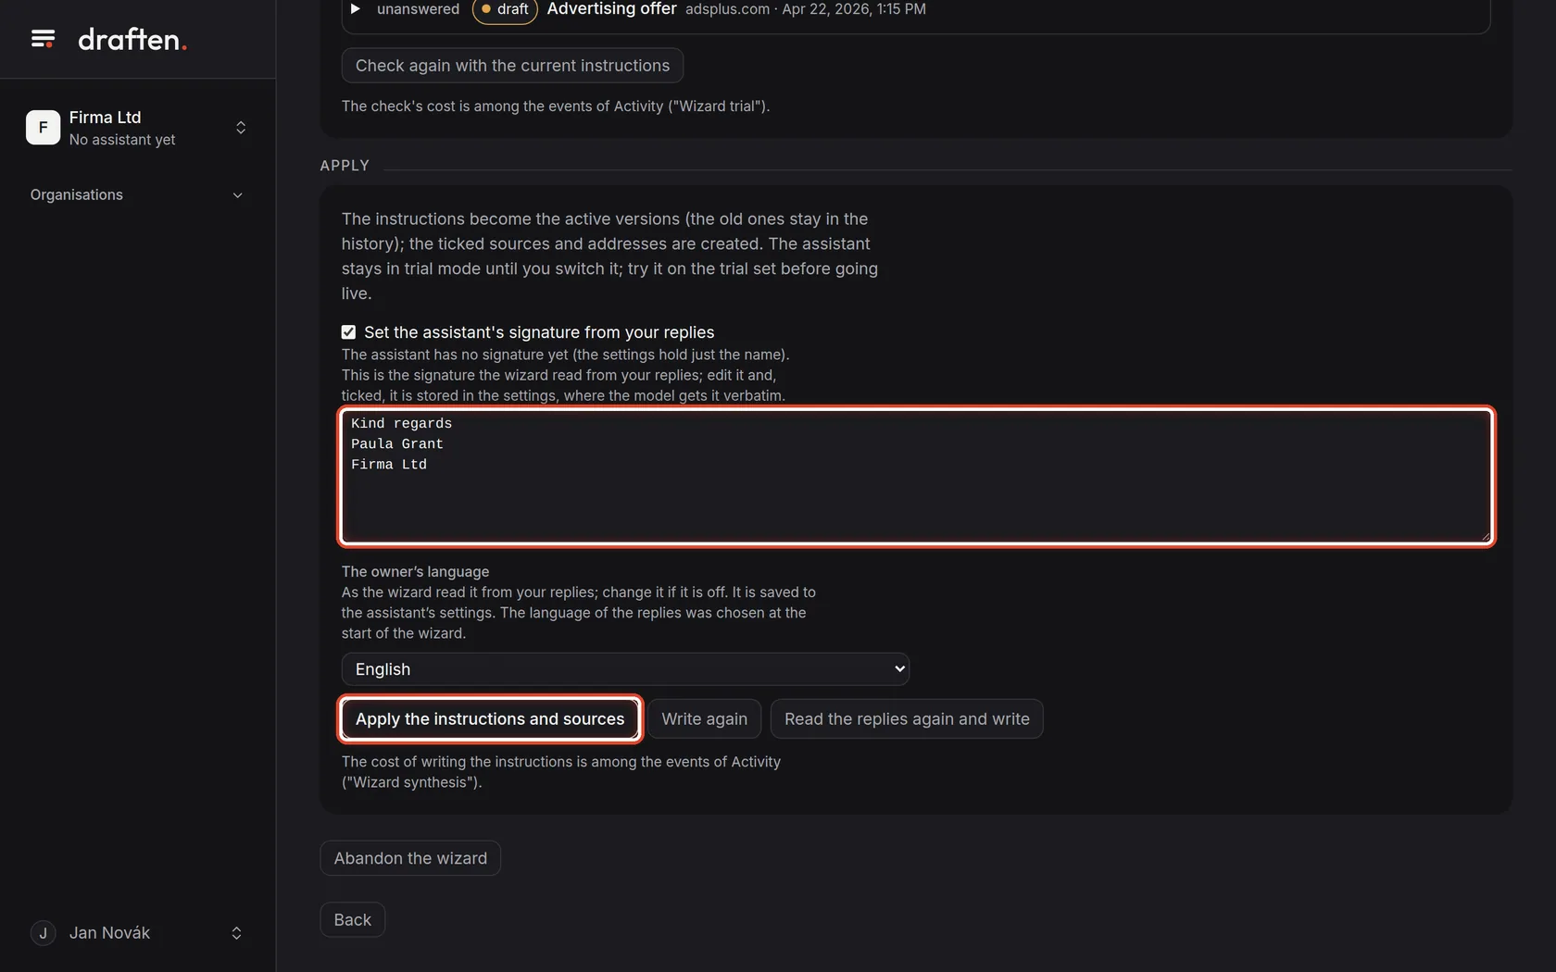This screenshot has height=972, width=1556.
Task: Click inside the signature text area
Action: (916, 477)
